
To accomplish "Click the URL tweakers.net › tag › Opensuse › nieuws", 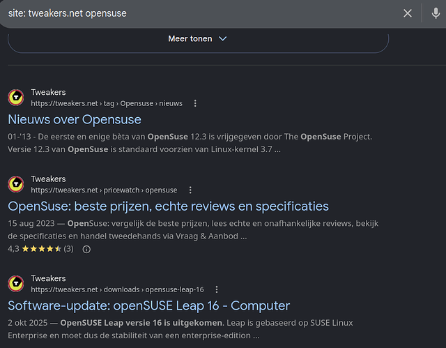I will point(107,103).
